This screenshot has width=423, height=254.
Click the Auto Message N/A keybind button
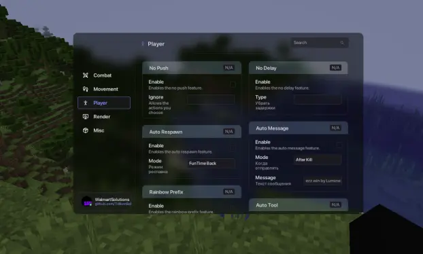335,128
